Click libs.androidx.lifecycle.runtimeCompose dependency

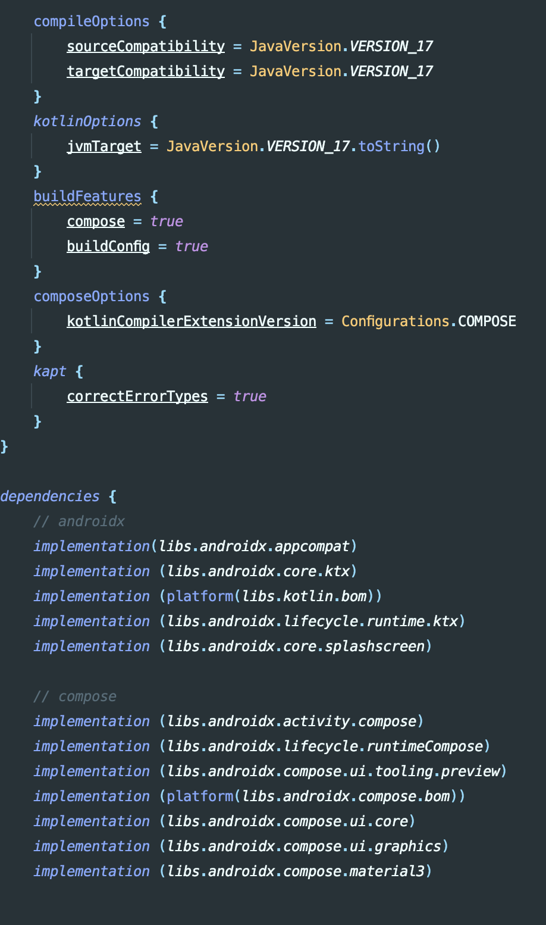pos(325,746)
